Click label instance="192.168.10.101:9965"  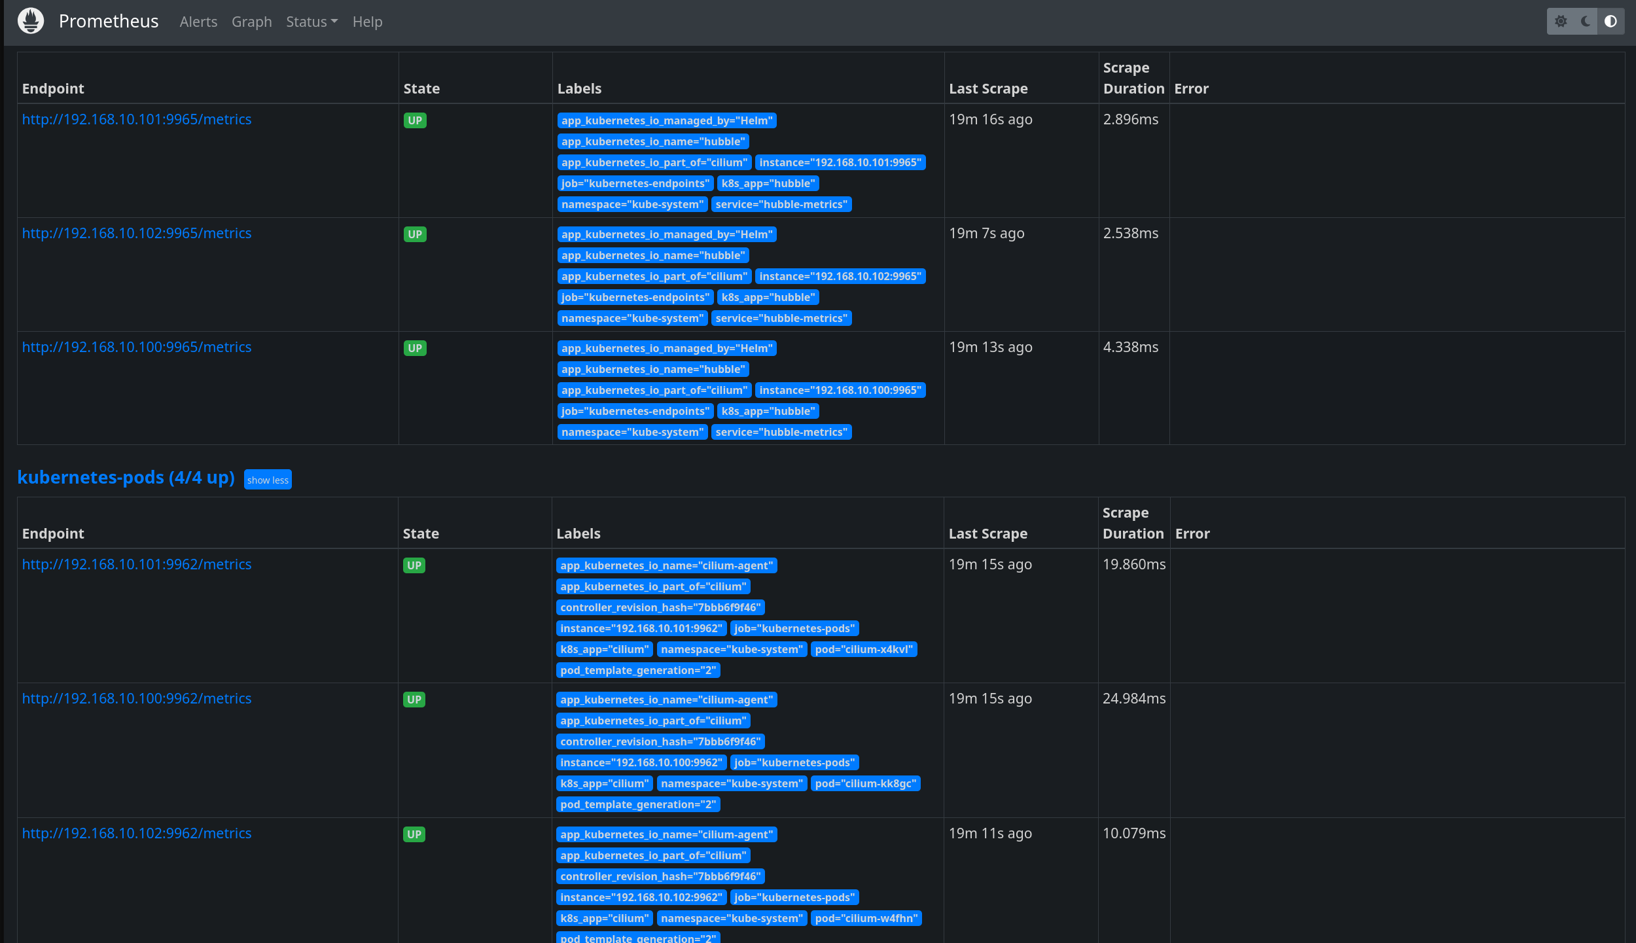click(x=840, y=162)
